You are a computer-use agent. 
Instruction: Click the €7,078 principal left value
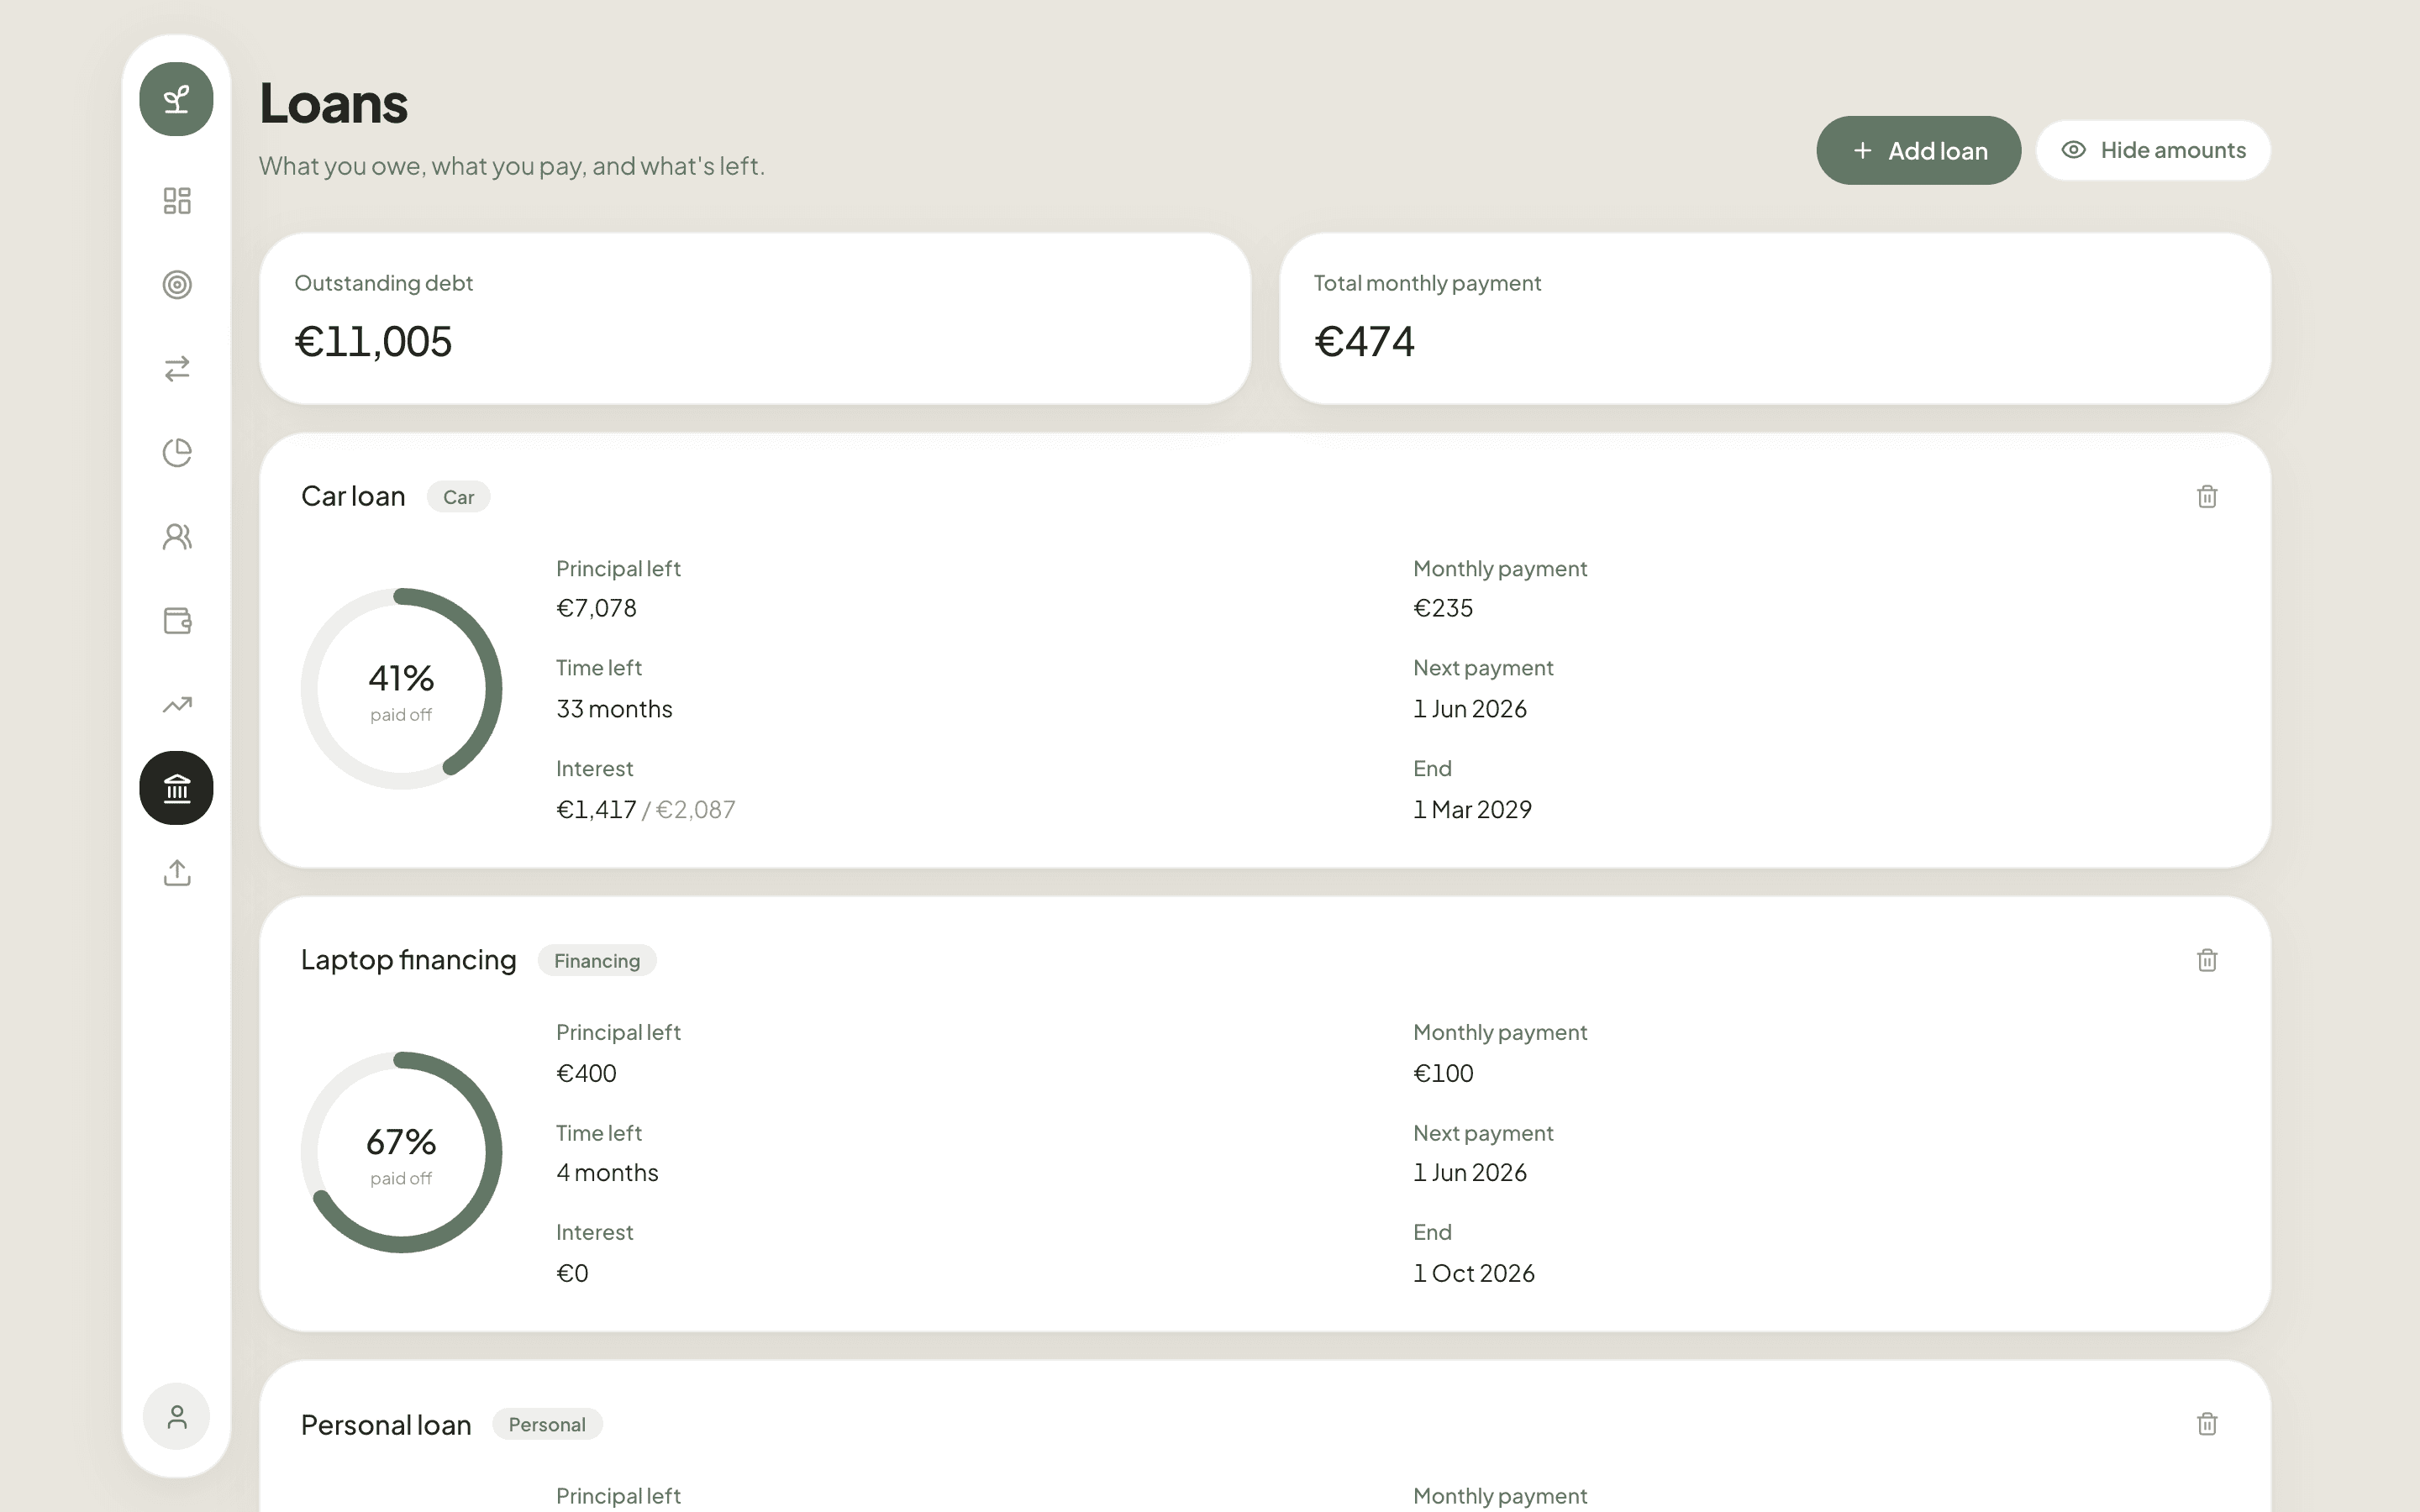coord(596,608)
